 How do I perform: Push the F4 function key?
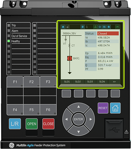click(x=15, y=110)
